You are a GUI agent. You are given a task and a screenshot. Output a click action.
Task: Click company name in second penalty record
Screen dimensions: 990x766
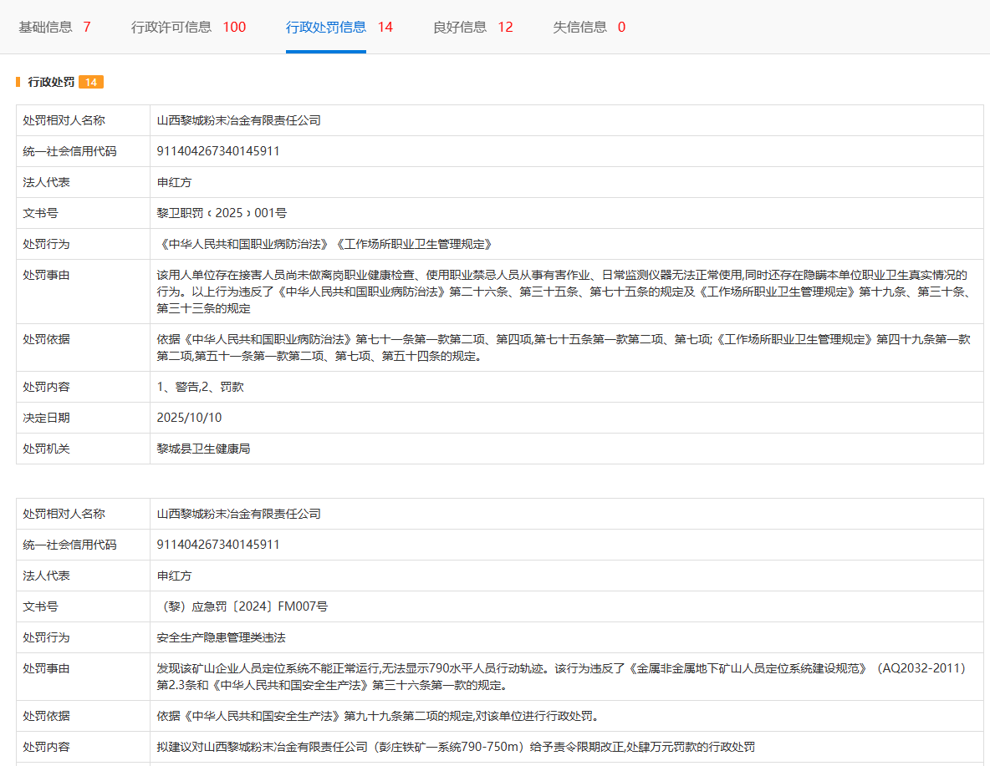[239, 514]
